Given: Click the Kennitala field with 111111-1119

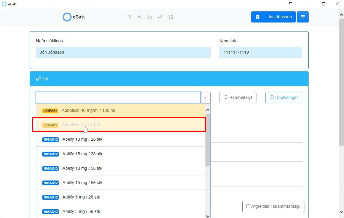Looking at the screenshot, I should click(261, 52).
